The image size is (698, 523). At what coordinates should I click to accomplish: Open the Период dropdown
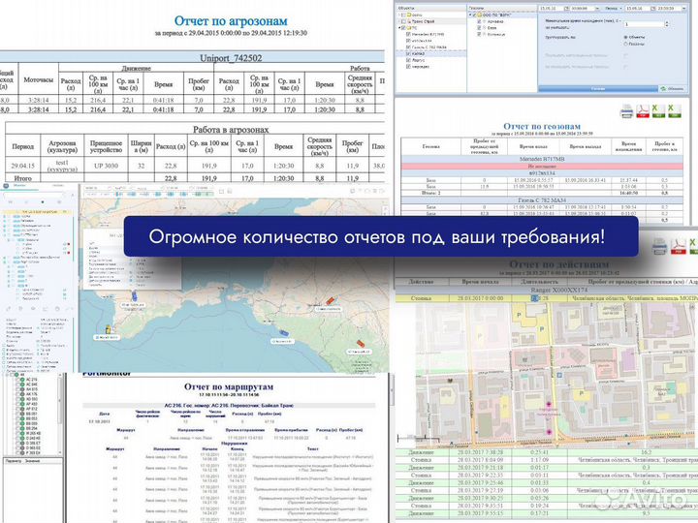pos(613,9)
